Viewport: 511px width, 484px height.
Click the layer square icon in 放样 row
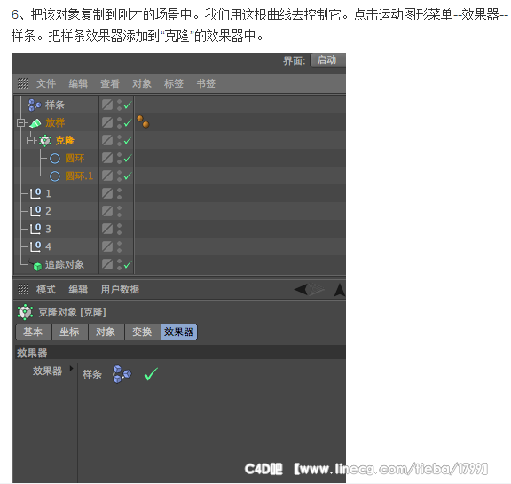pos(107,123)
